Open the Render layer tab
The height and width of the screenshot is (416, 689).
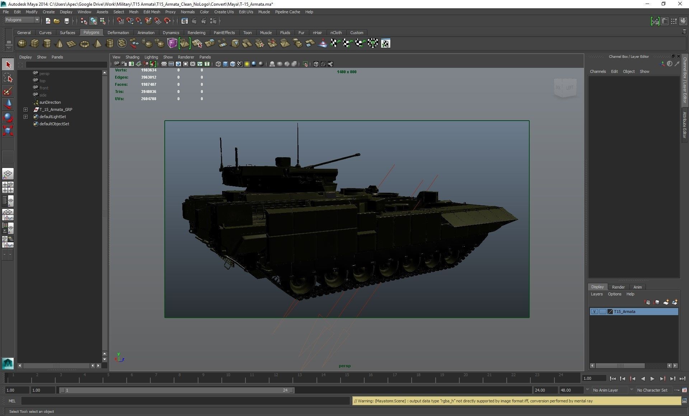tap(618, 287)
